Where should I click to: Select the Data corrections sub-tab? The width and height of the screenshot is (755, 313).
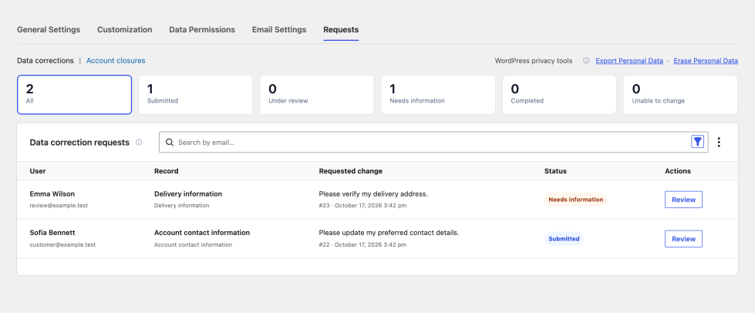(x=46, y=61)
